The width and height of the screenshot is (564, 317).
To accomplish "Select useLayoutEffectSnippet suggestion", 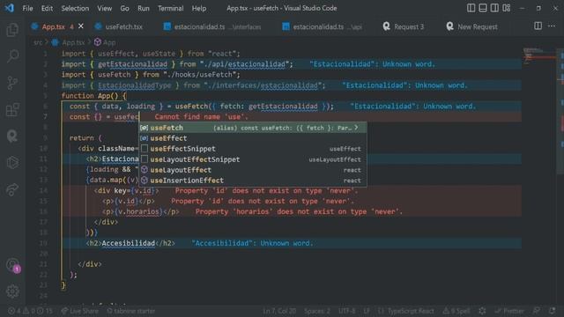I will [253, 159].
